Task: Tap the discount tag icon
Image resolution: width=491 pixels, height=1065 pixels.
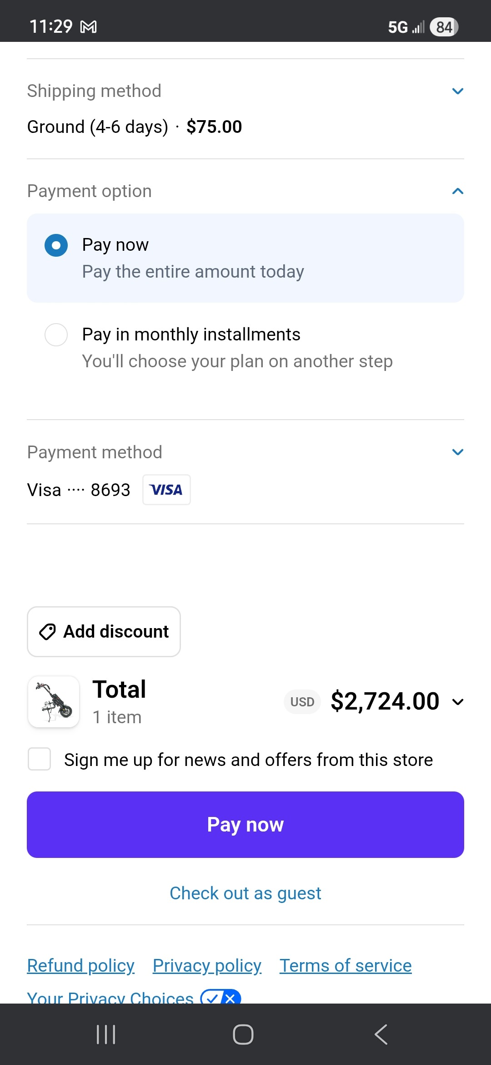Action: pyautogui.click(x=47, y=632)
